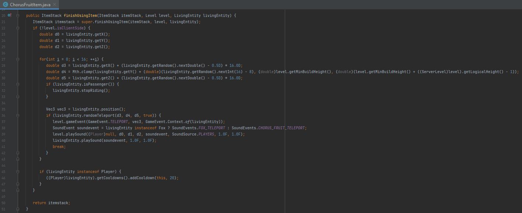
Task: Click the override gutter icon on line 20
Action: (x=10, y=15)
